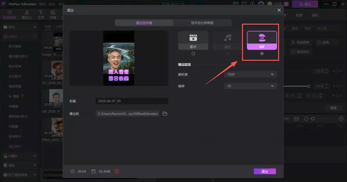Open the 顏色 tab in properties panel

315,15
